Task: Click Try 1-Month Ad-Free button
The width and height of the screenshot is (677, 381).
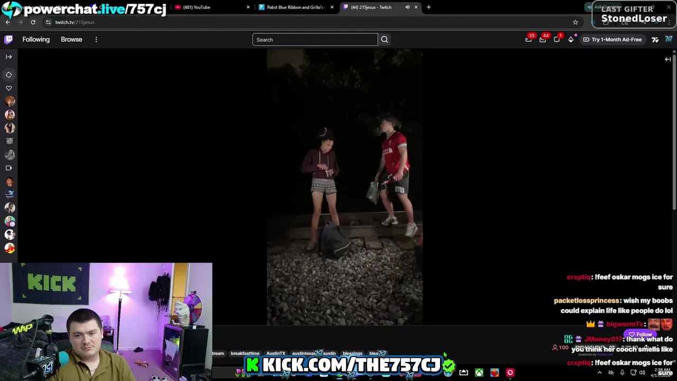Action: pyautogui.click(x=612, y=40)
